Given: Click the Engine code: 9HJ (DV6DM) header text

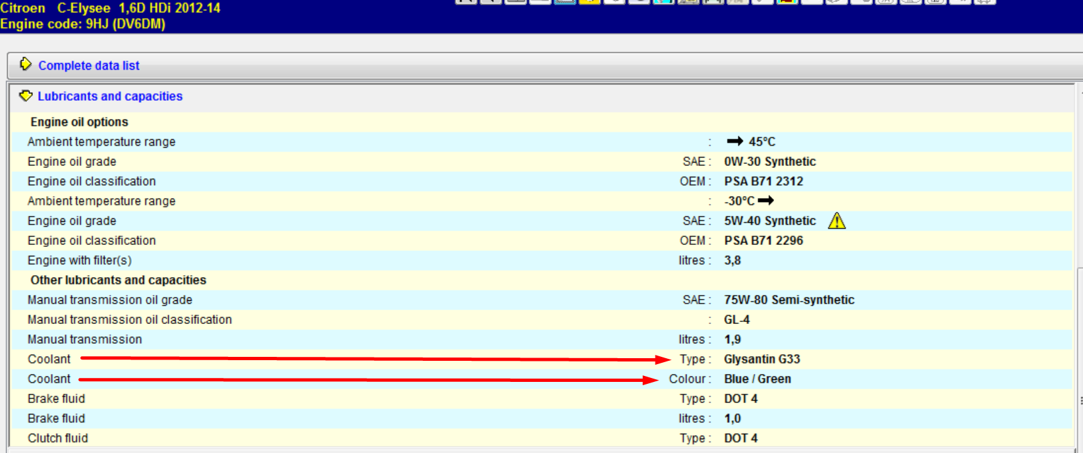Looking at the screenshot, I should 82,24.
